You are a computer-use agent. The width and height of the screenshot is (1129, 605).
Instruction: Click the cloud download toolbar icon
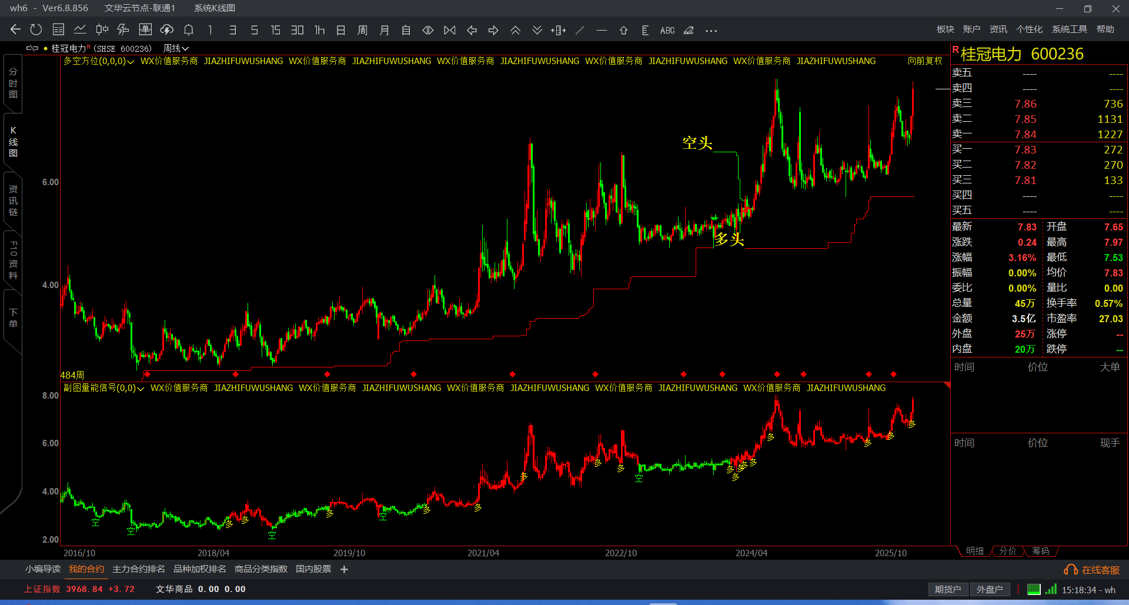[167, 30]
